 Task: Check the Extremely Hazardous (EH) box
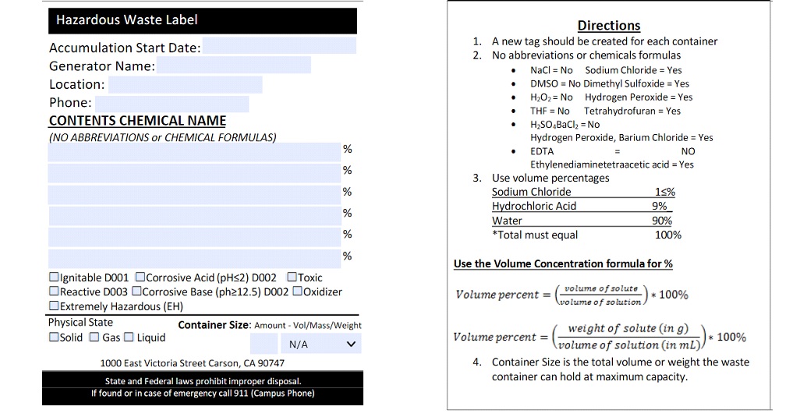[54, 306]
